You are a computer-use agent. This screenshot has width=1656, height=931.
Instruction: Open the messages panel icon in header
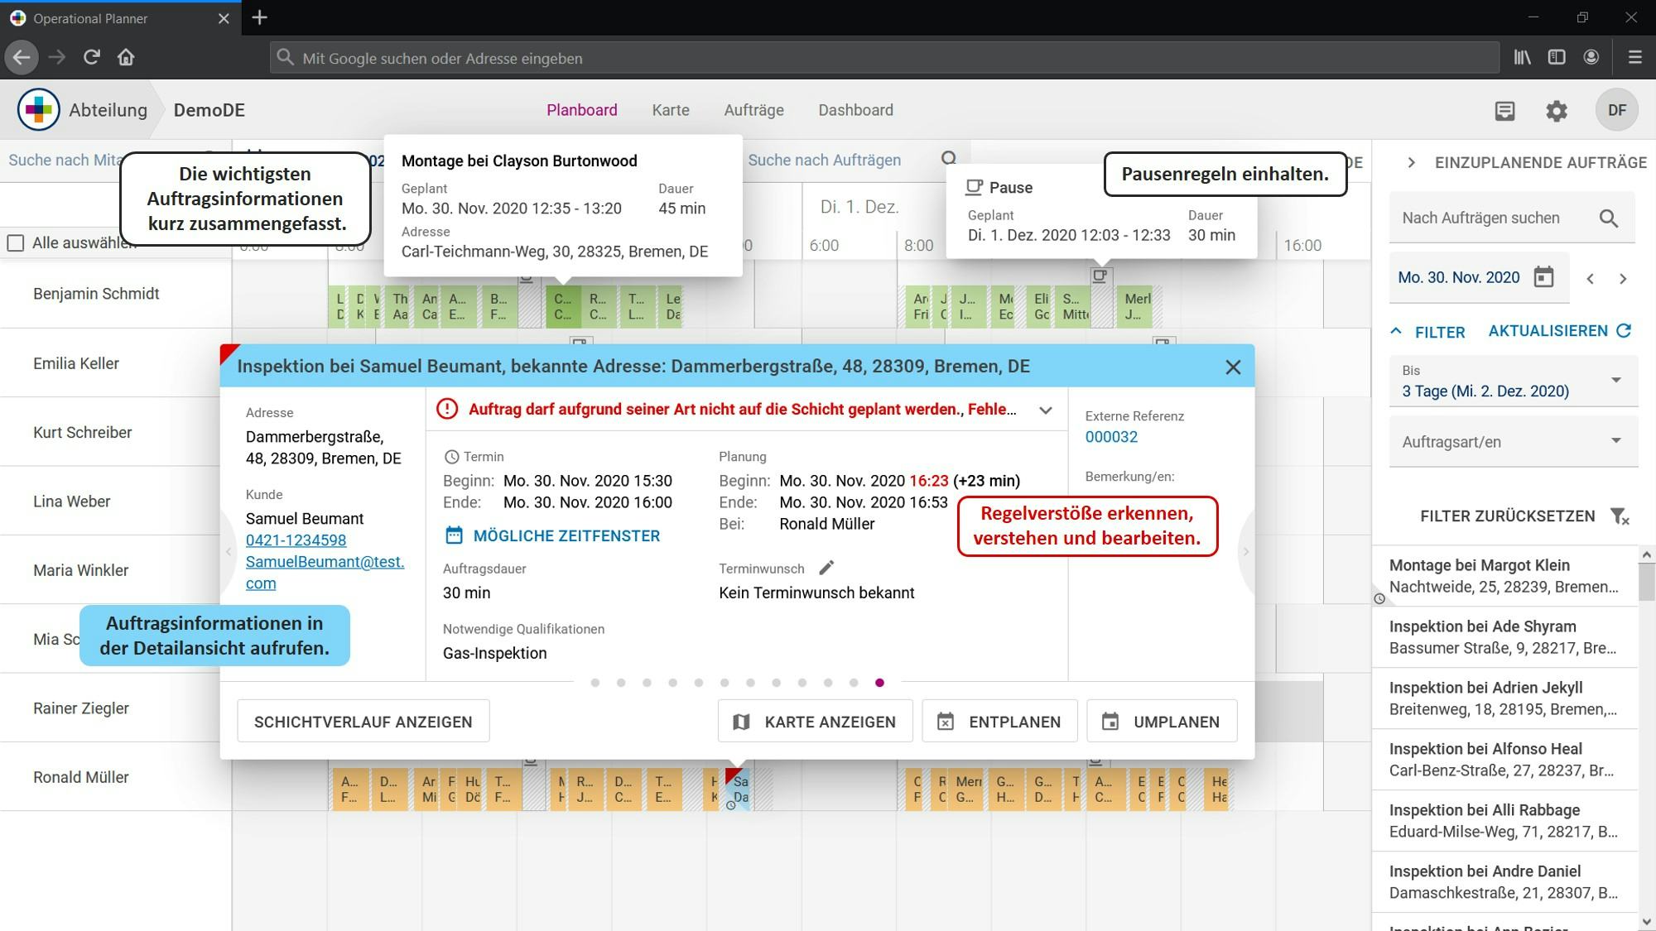(1504, 111)
